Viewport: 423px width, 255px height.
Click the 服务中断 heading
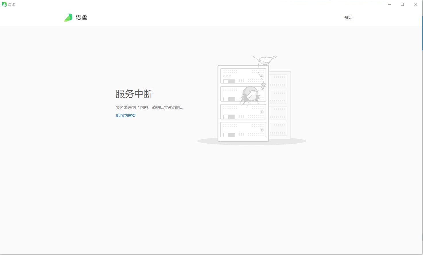click(x=134, y=94)
